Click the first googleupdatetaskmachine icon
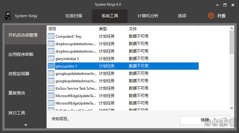 (x=51, y=74)
